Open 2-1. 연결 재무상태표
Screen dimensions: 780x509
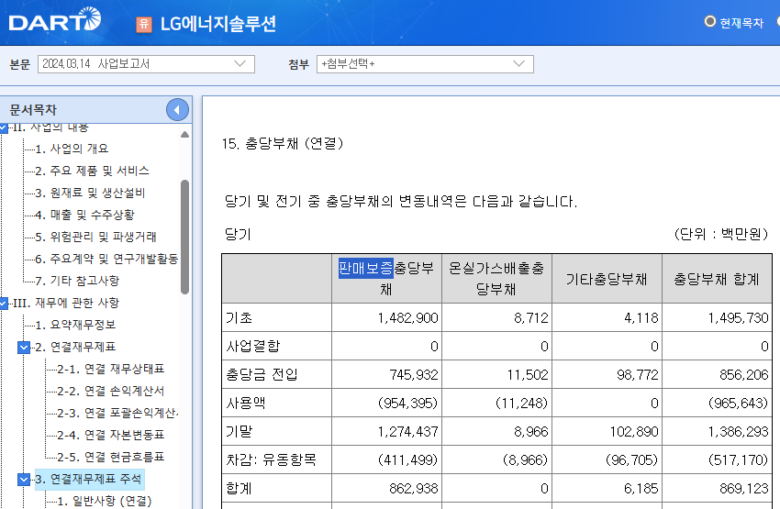tap(110, 369)
